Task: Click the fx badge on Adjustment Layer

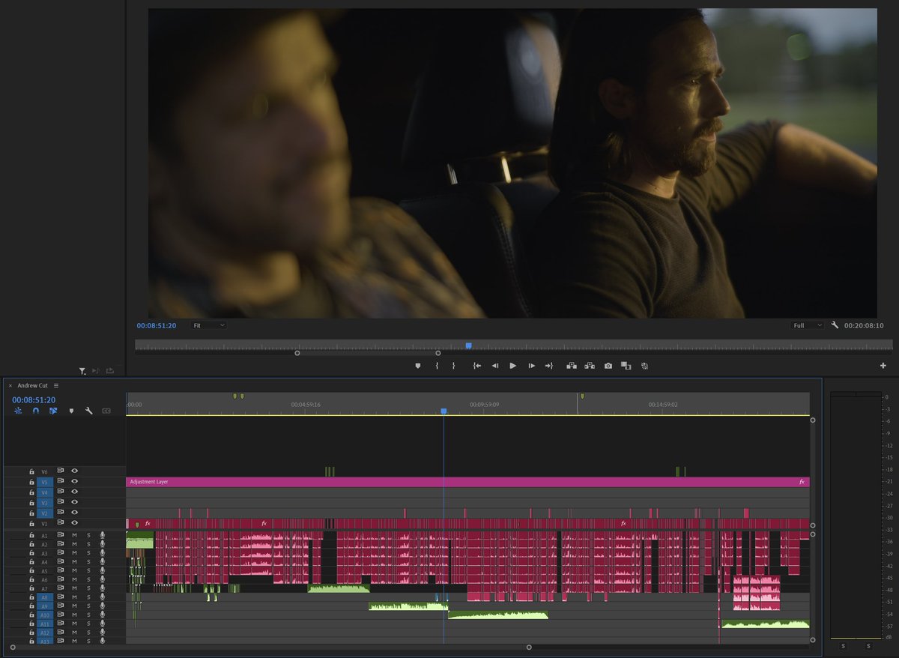Action: point(802,482)
